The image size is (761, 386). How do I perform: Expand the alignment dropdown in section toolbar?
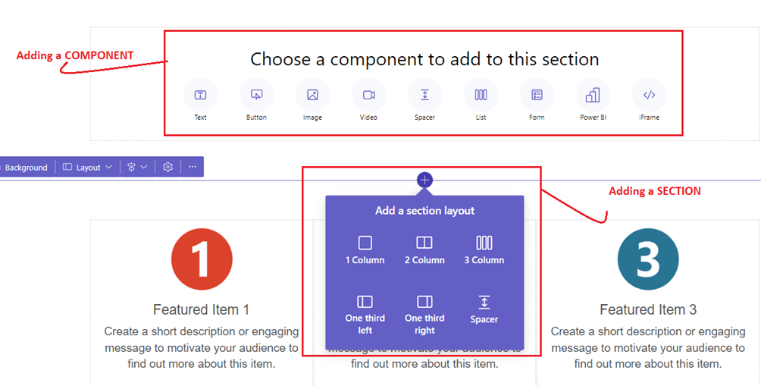(137, 168)
